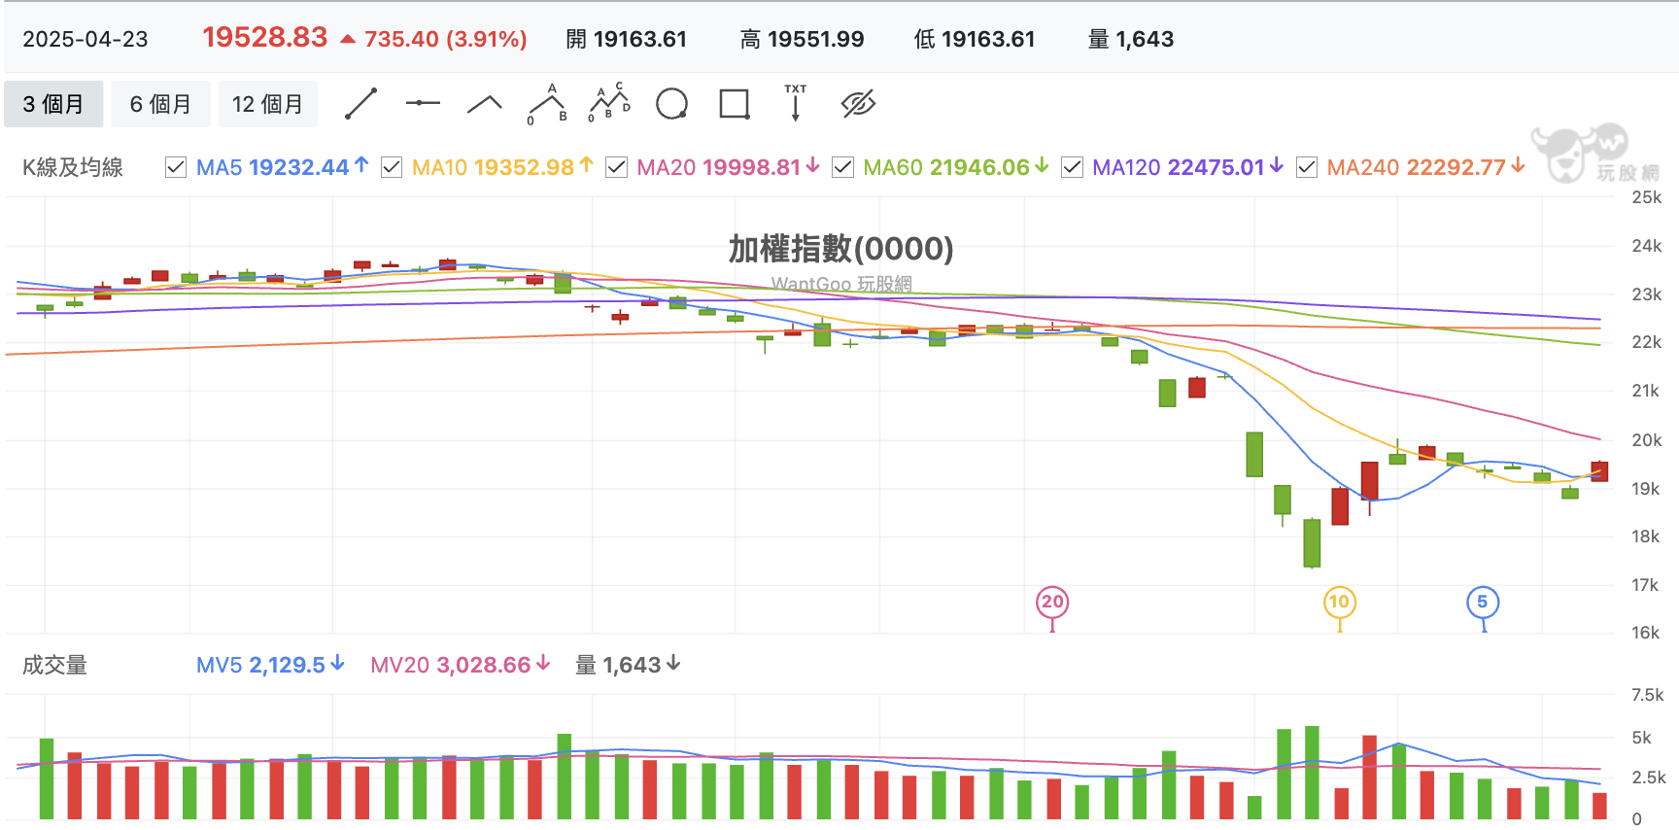Select the 0-A-B-C-D wave pattern tool
1679x830 pixels.
click(x=609, y=103)
